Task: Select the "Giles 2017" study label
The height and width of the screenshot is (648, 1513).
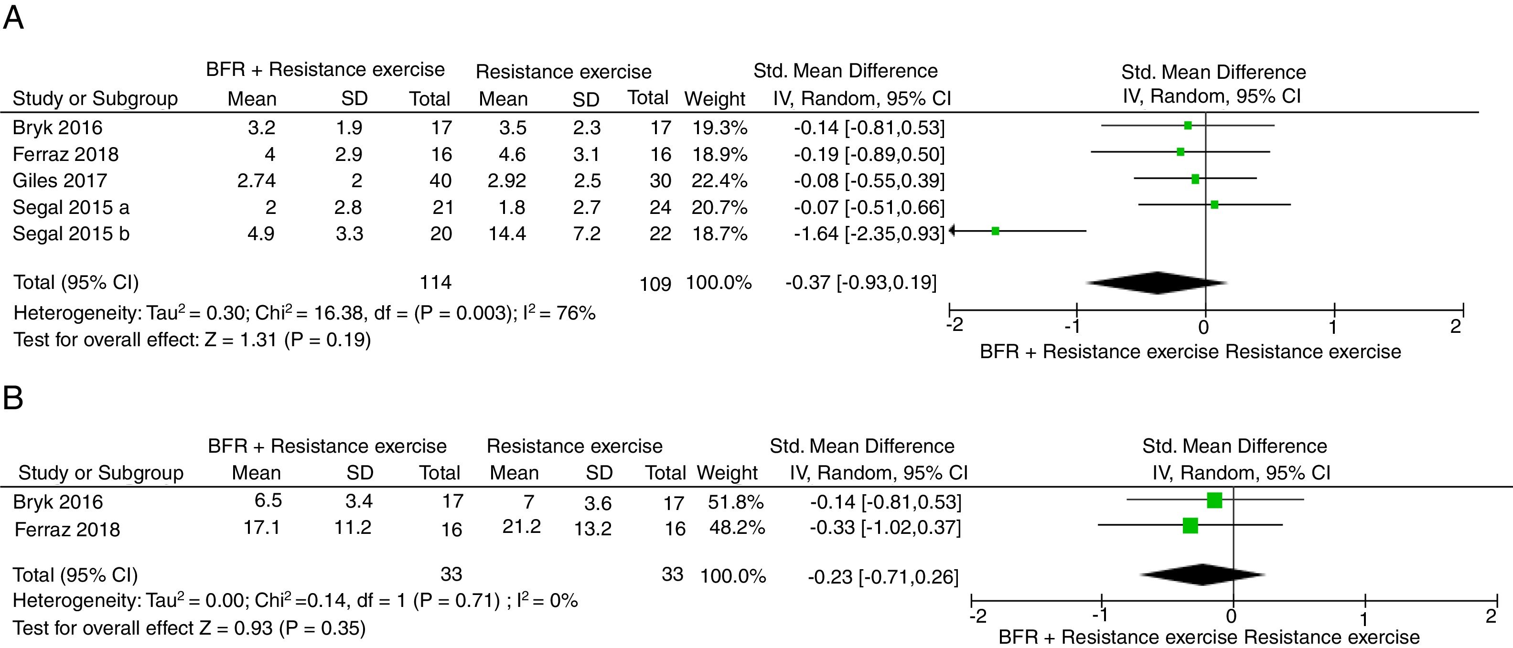Action: coord(60,180)
